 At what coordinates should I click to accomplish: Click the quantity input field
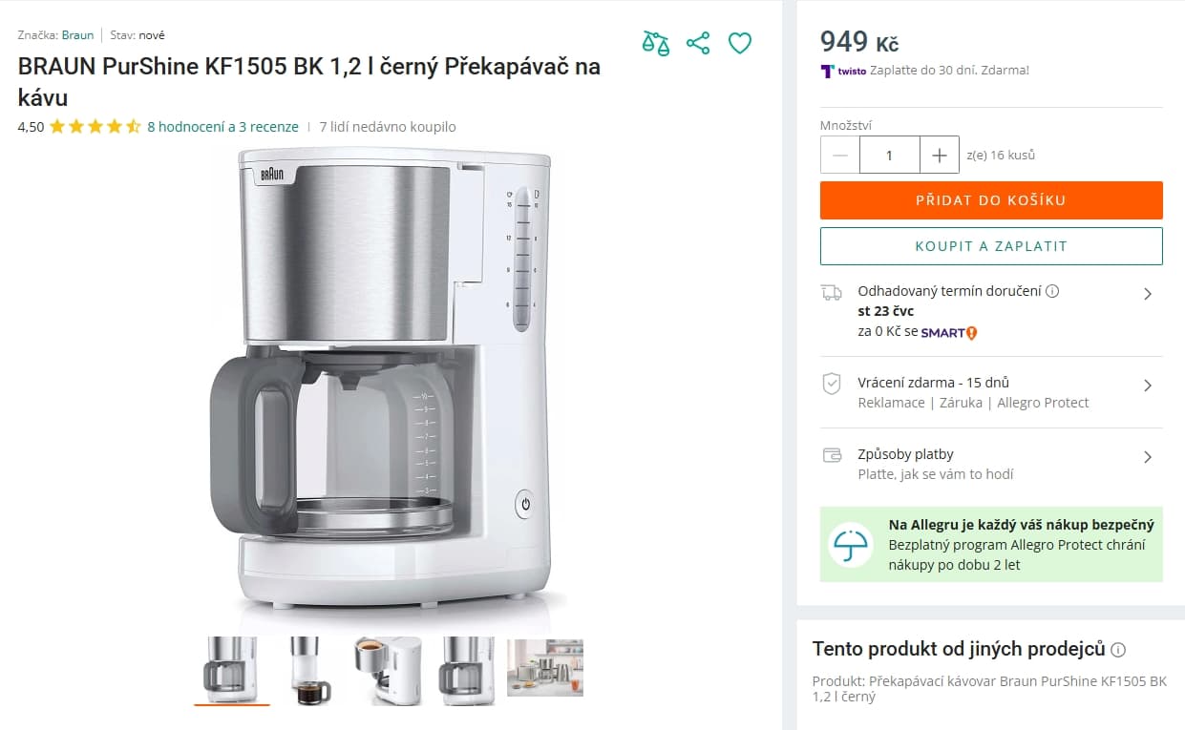[890, 155]
